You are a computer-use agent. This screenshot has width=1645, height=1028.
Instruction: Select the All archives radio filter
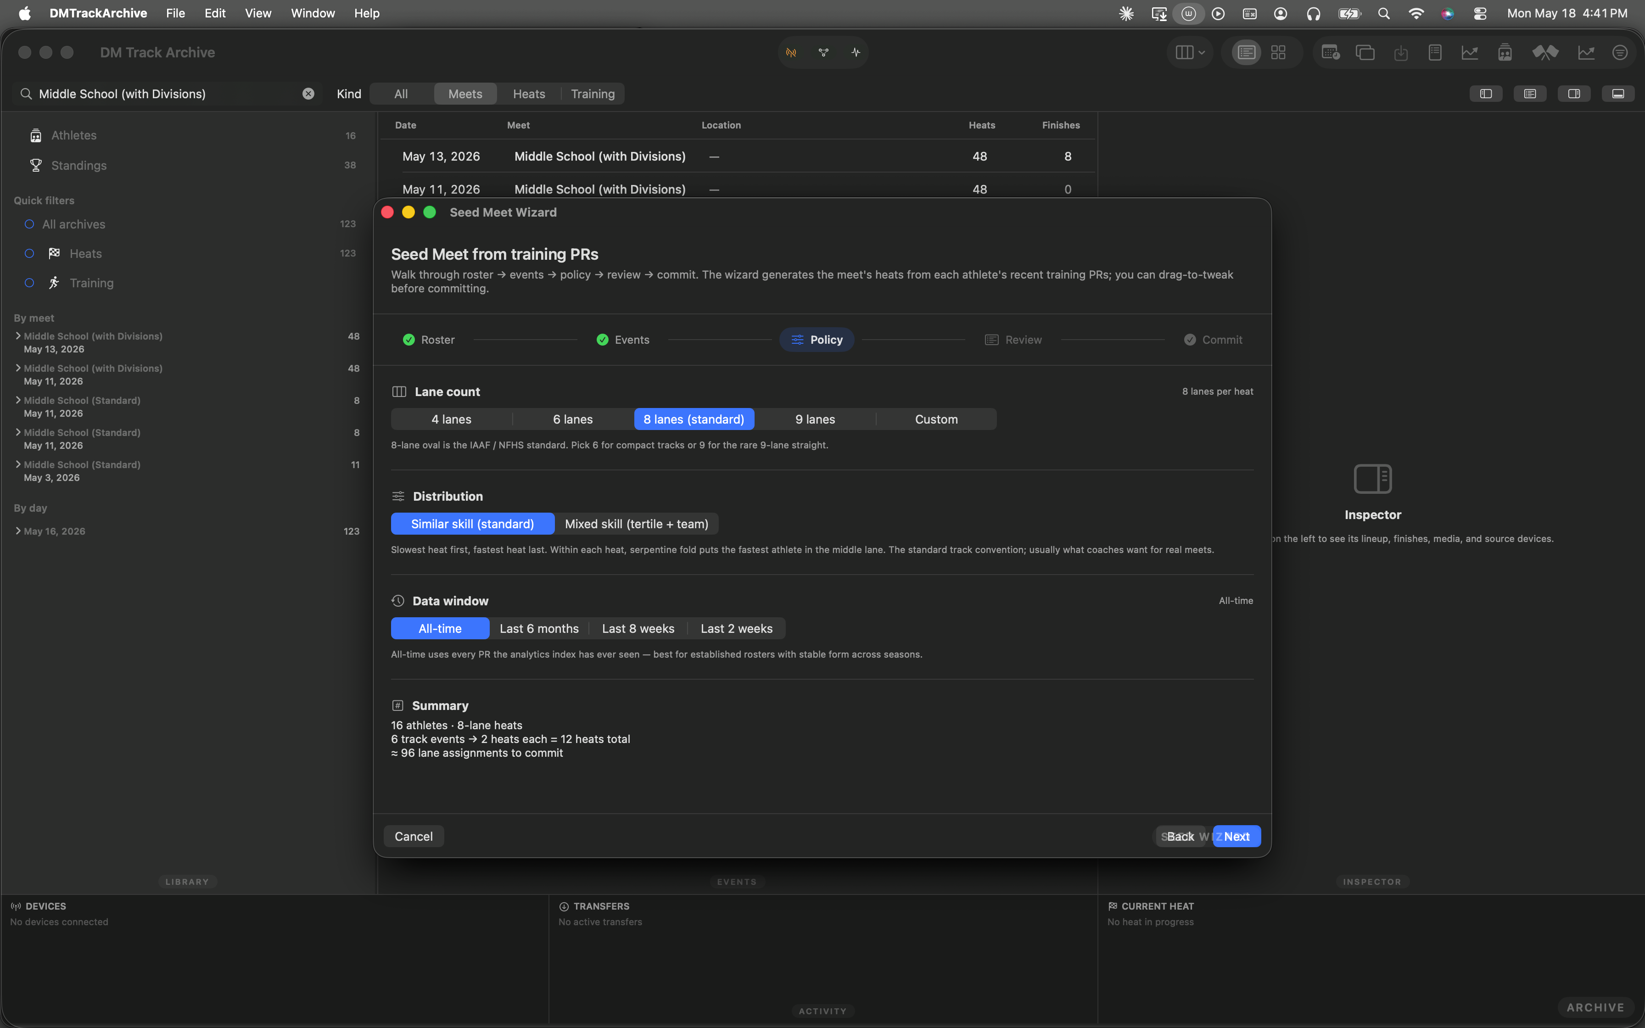pos(29,224)
